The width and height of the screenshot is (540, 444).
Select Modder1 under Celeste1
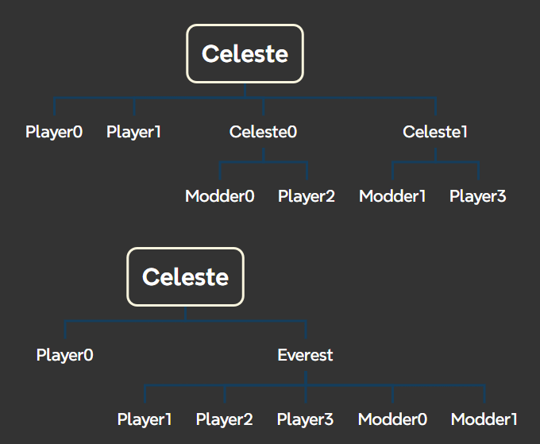(392, 196)
